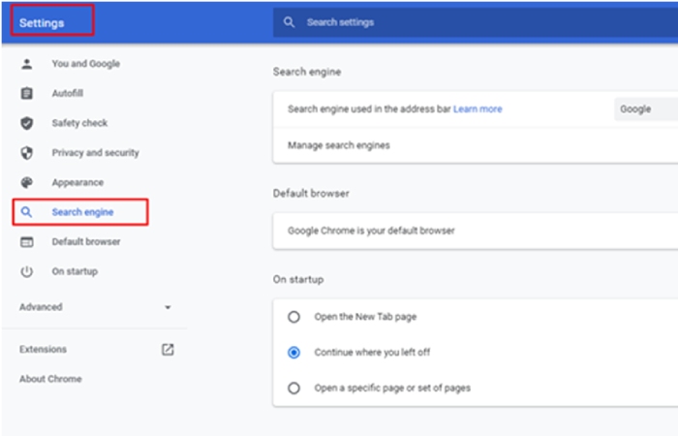
Task: Click the Search engine section heading
Action: pos(307,72)
